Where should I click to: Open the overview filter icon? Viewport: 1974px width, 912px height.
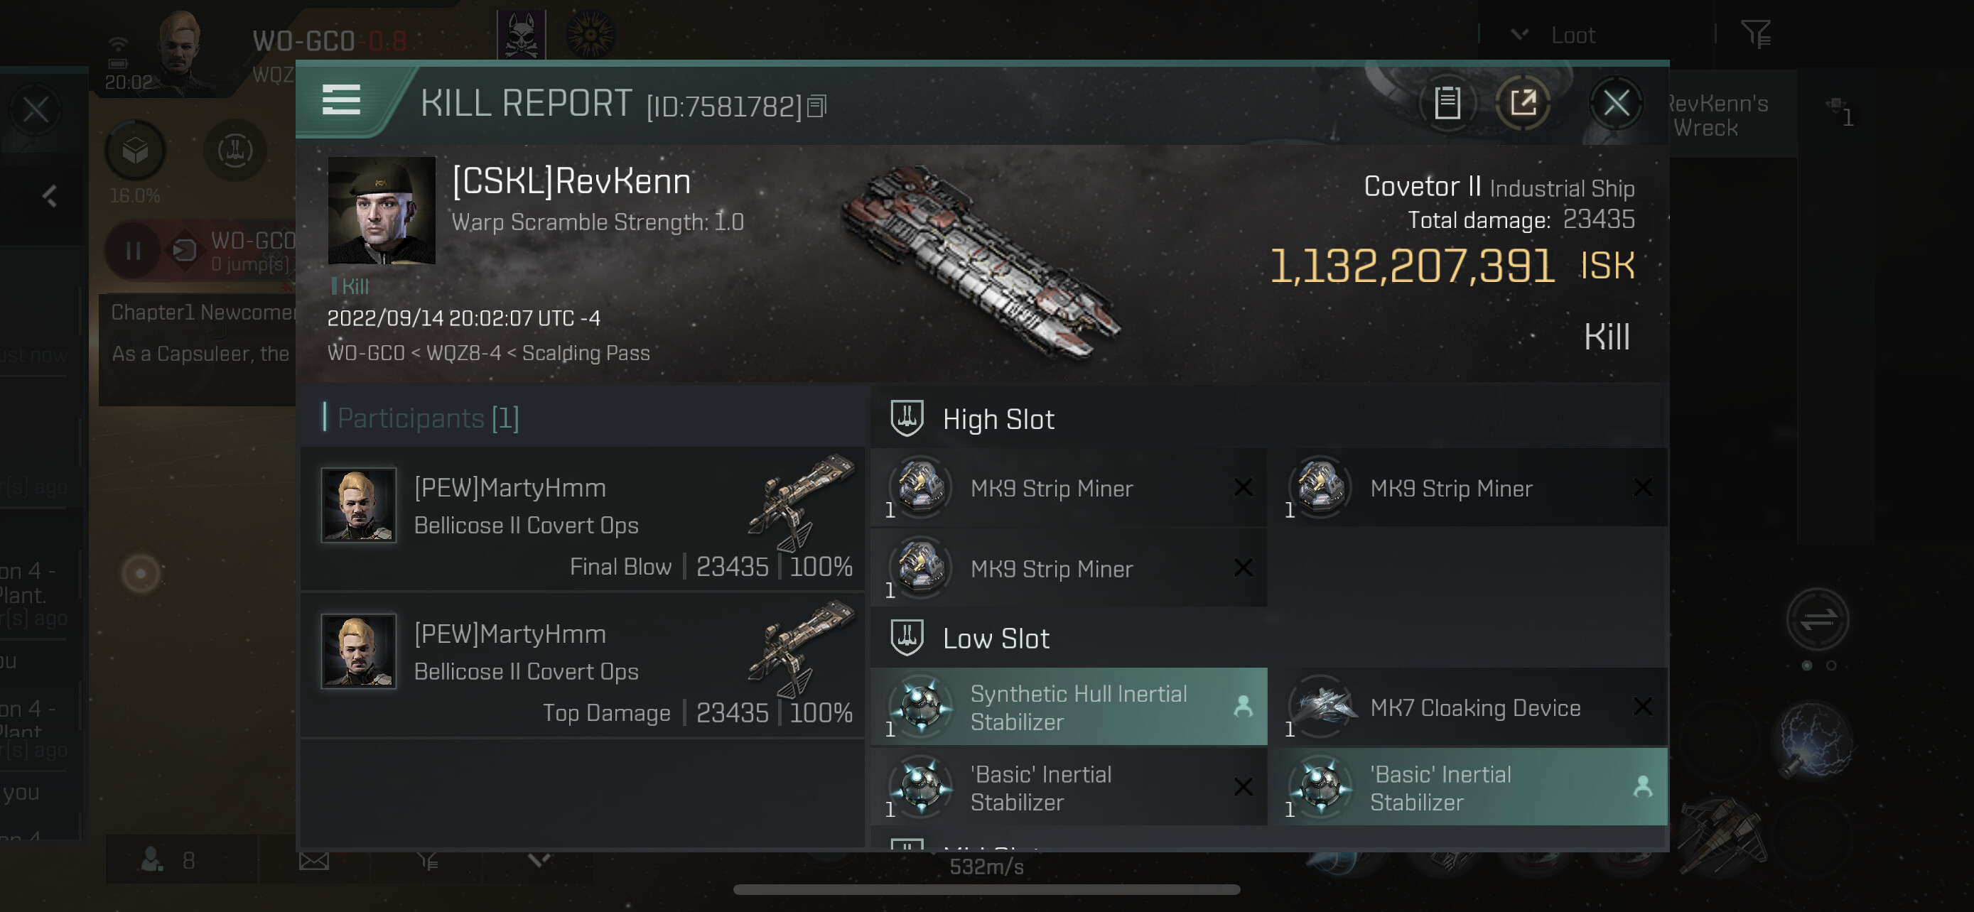(x=1754, y=33)
